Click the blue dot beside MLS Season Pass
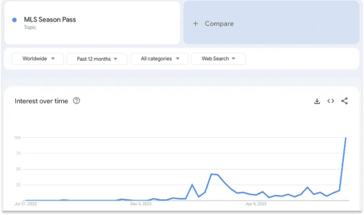364x215 pixels. pyautogui.click(x=14, y=20)
